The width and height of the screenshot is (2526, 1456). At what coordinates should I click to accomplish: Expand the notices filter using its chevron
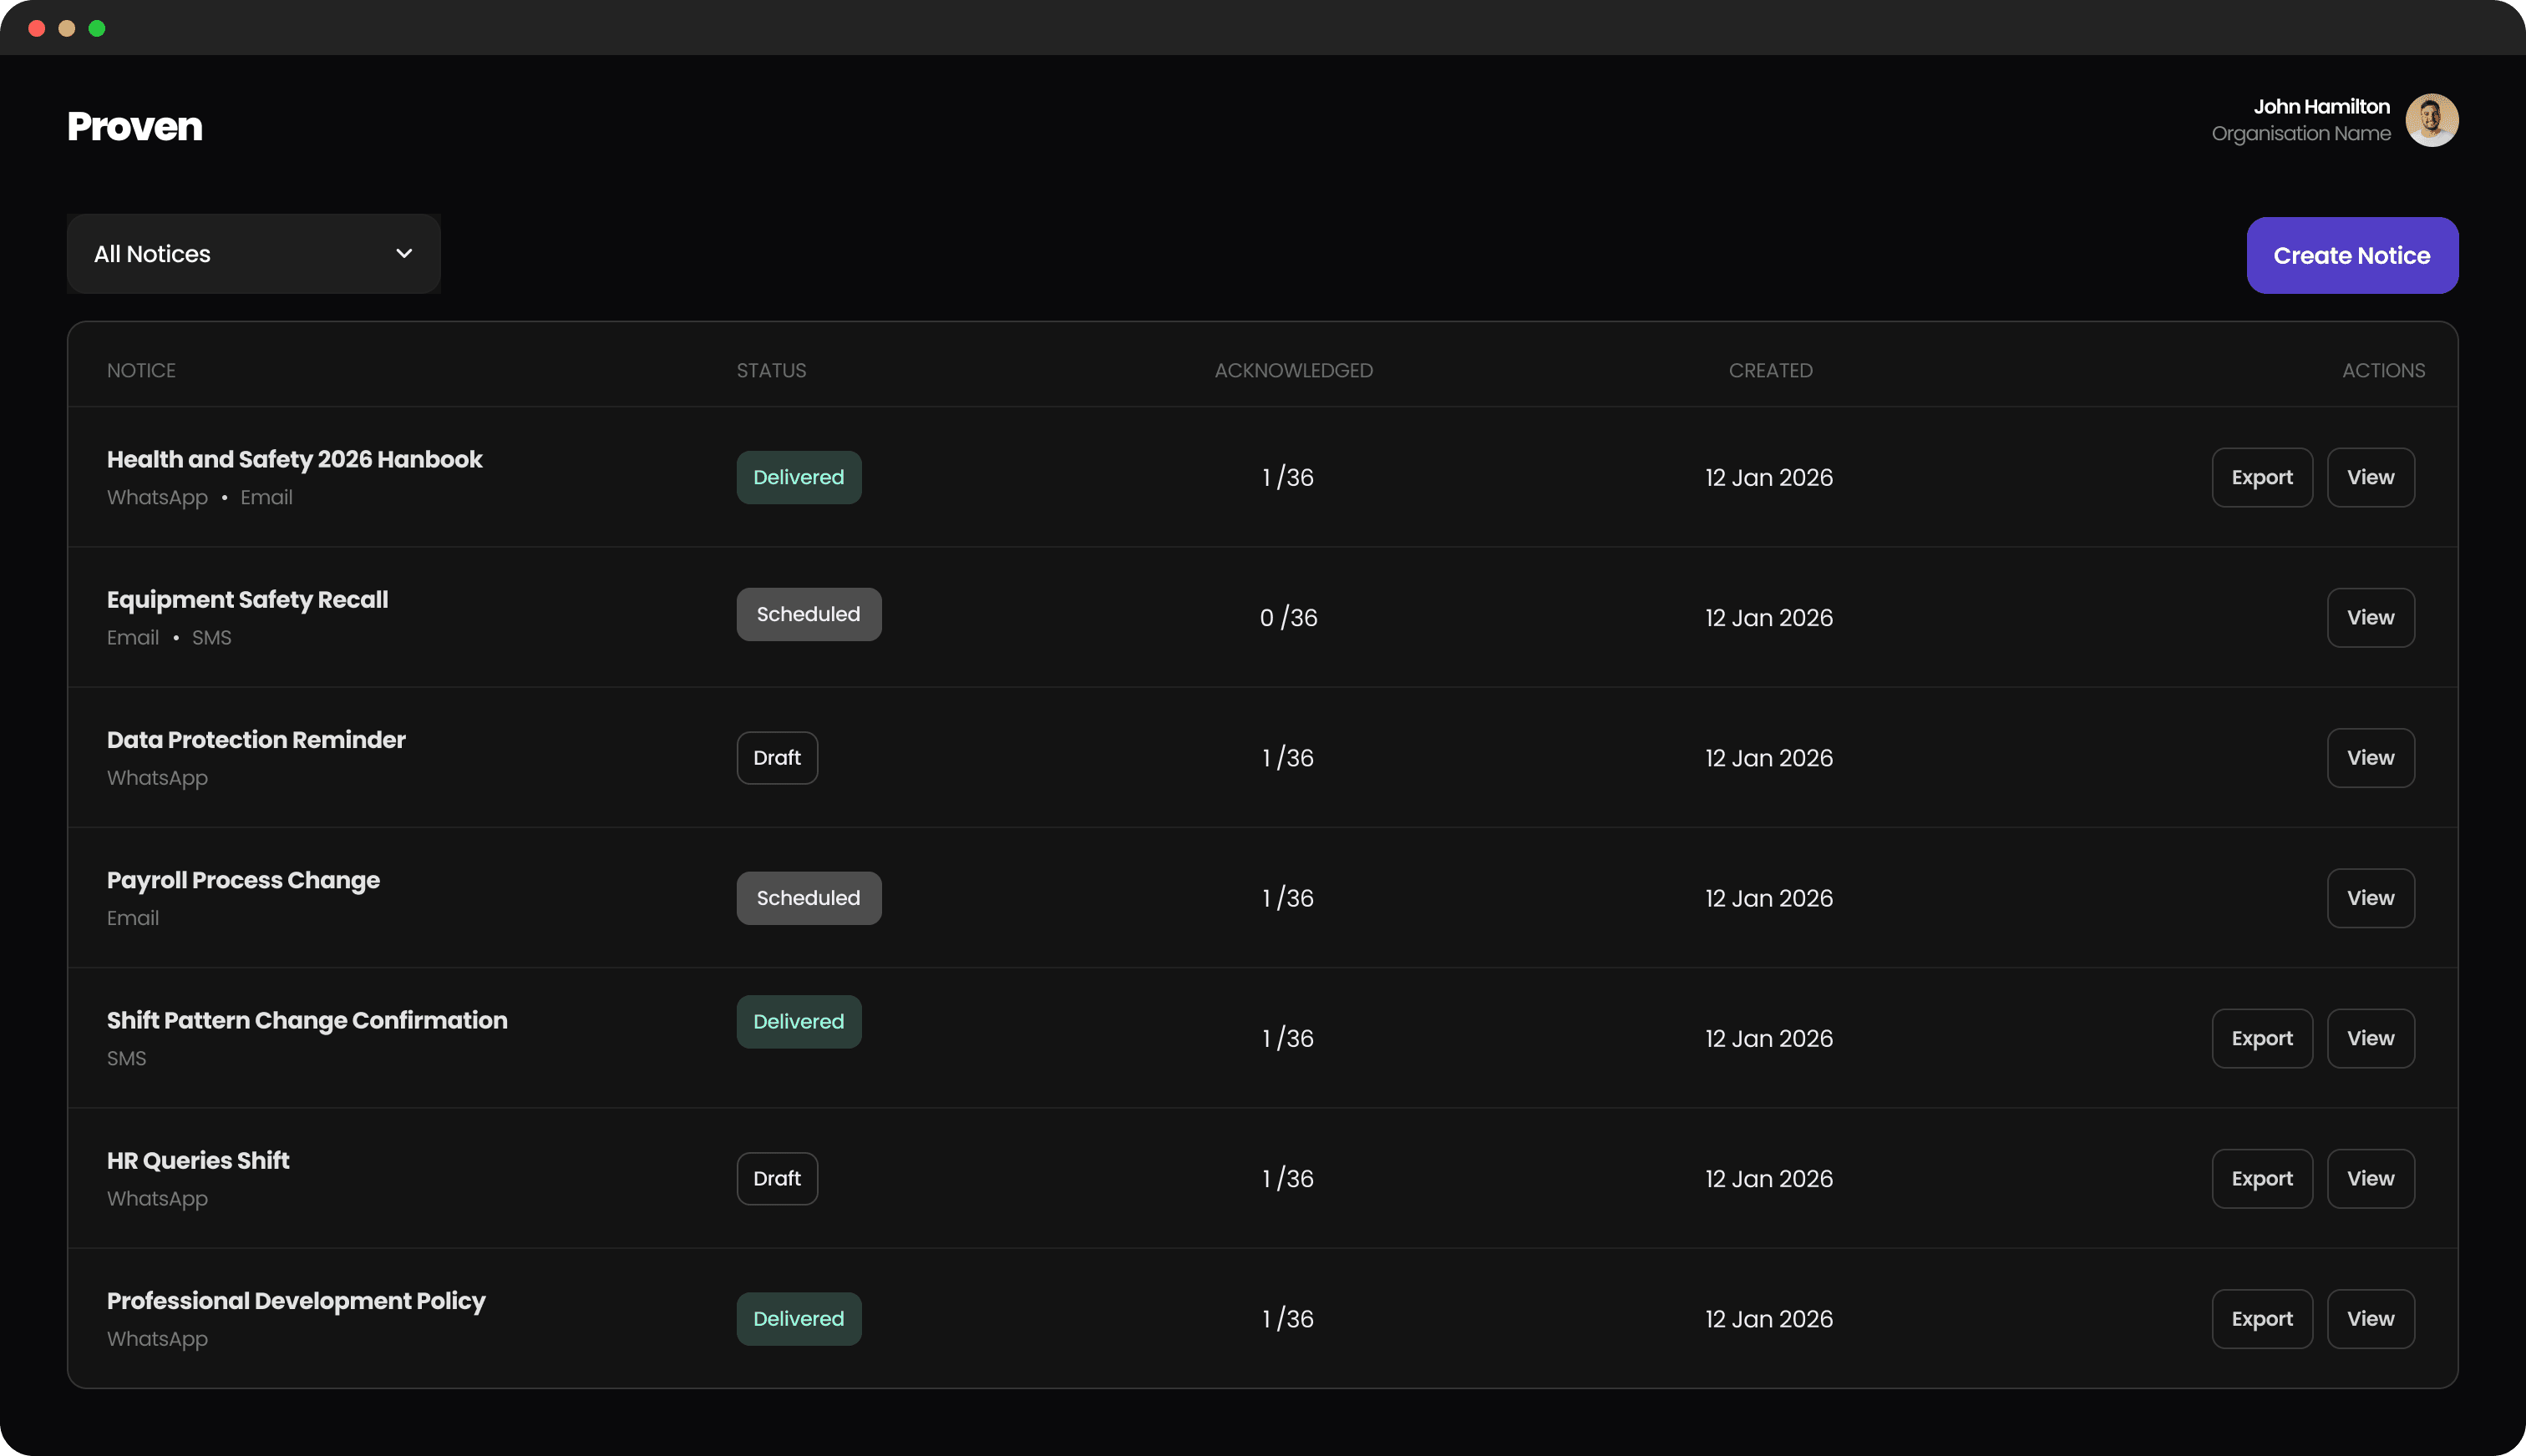403,254
